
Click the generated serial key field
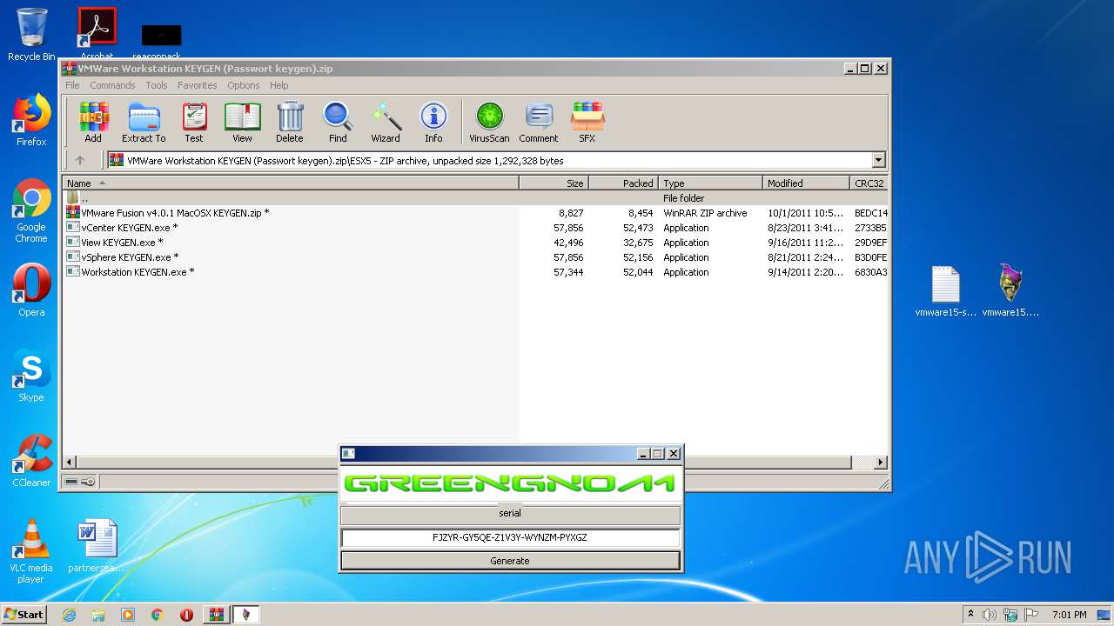510,537
